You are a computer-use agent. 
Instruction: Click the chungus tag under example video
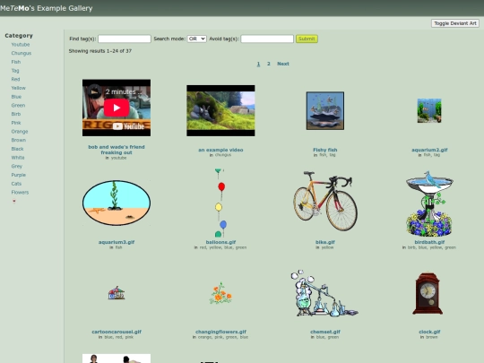pyautogui.click(x=223, y=155)
